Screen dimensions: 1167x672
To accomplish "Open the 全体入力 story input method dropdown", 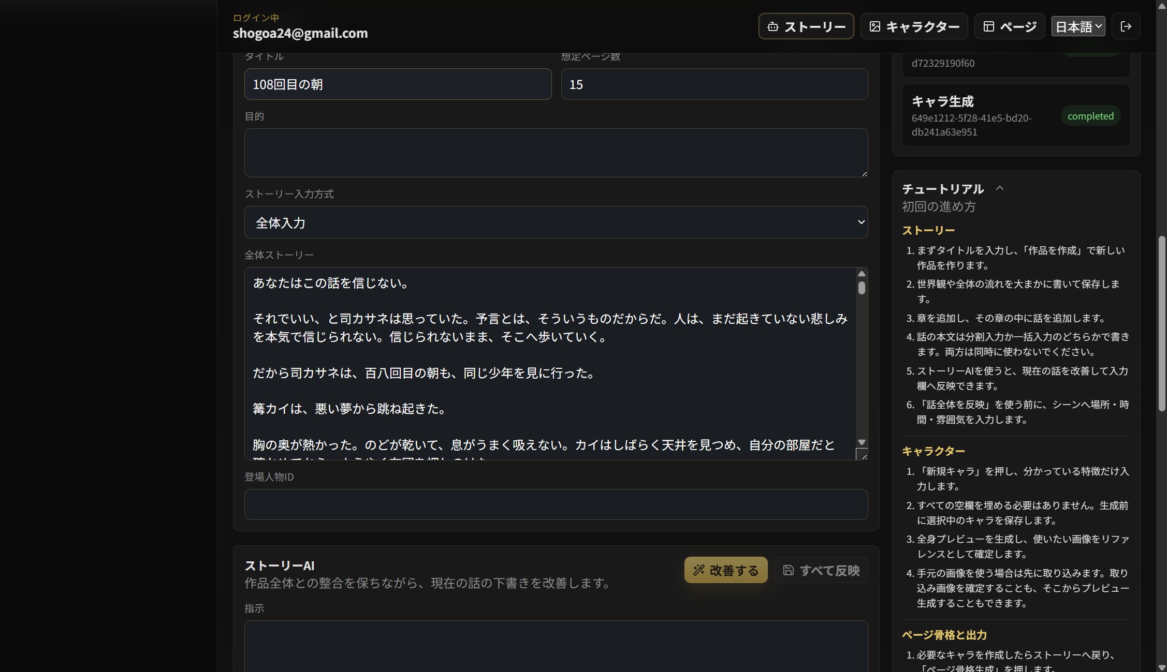I will [556, 222].
